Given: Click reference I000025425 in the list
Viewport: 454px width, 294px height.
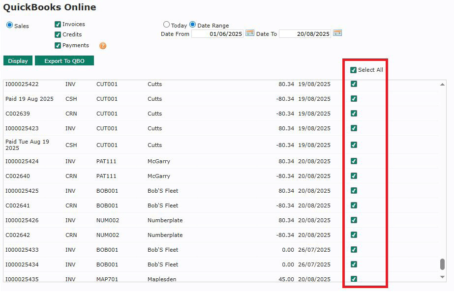Looking at the screenshot, I should (x=22, y=191).
